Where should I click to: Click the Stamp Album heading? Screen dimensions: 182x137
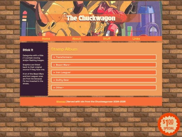click(64, 49)
